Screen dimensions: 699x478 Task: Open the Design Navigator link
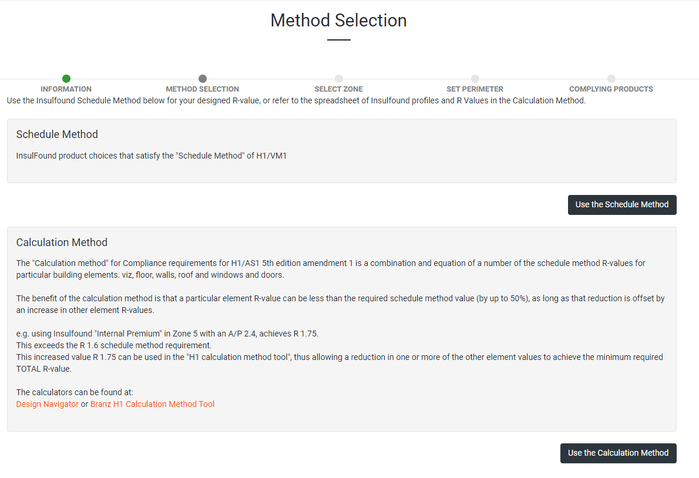[x=48, y=404]
